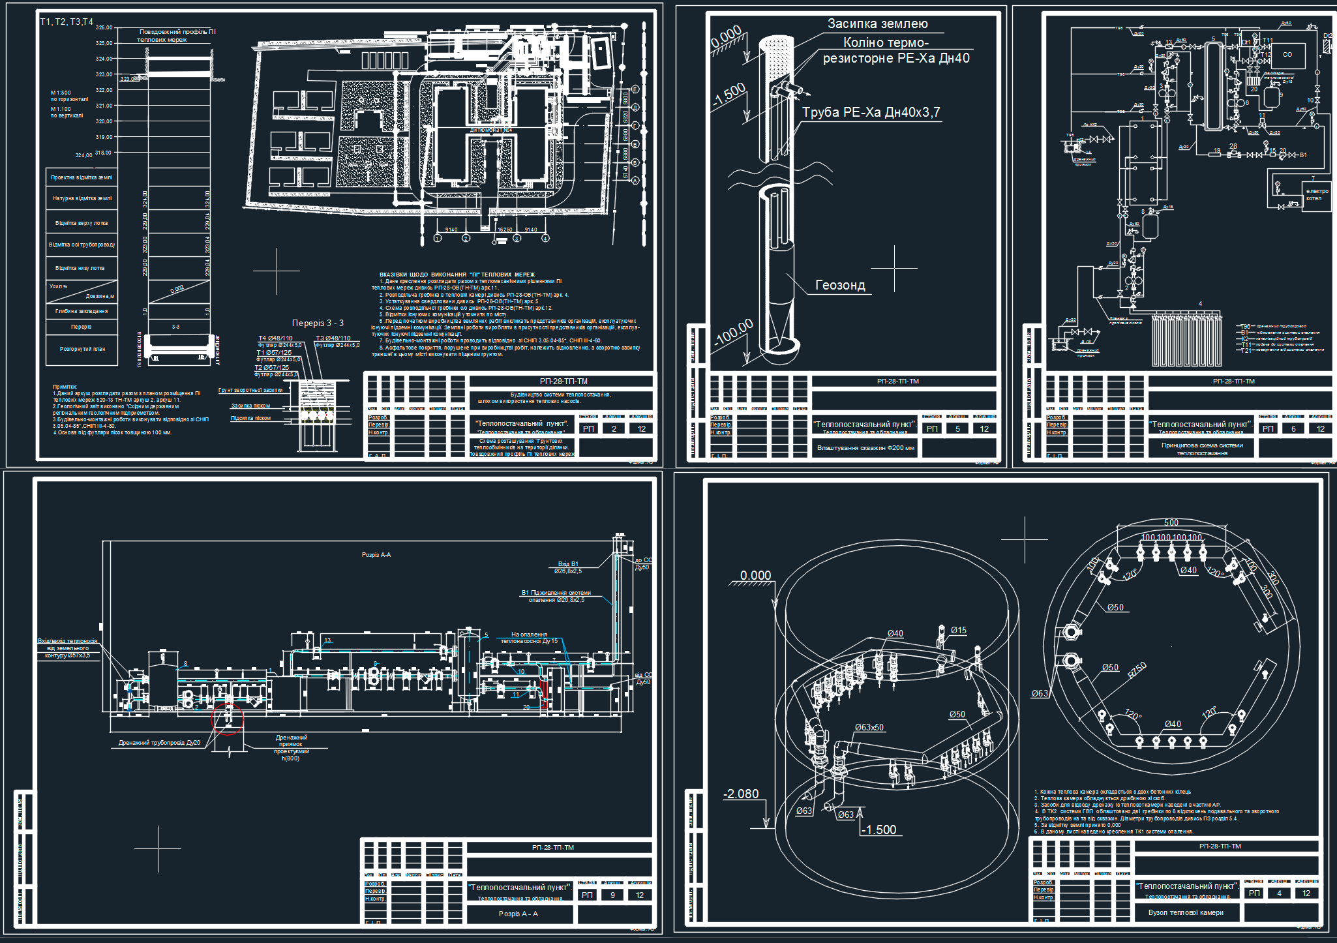The image size is (1337, 943).
Task: Select 'Повздовжний профіль ПІ' heading
Action: tap(177, 32)
